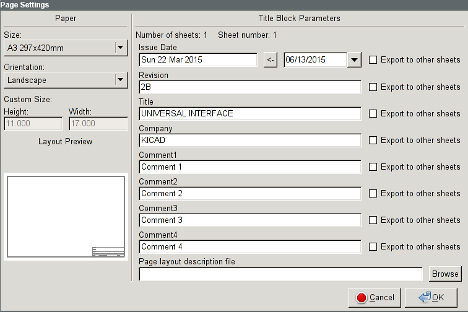Expand the paper Size dropdown
This screenshot has width=468, height=312.
[120, 48]
